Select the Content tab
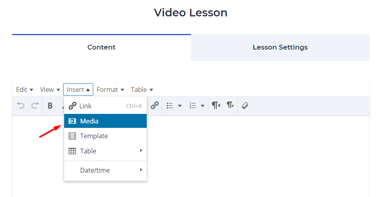Screen dimensions: 378x197 click(x=101, y=47)
